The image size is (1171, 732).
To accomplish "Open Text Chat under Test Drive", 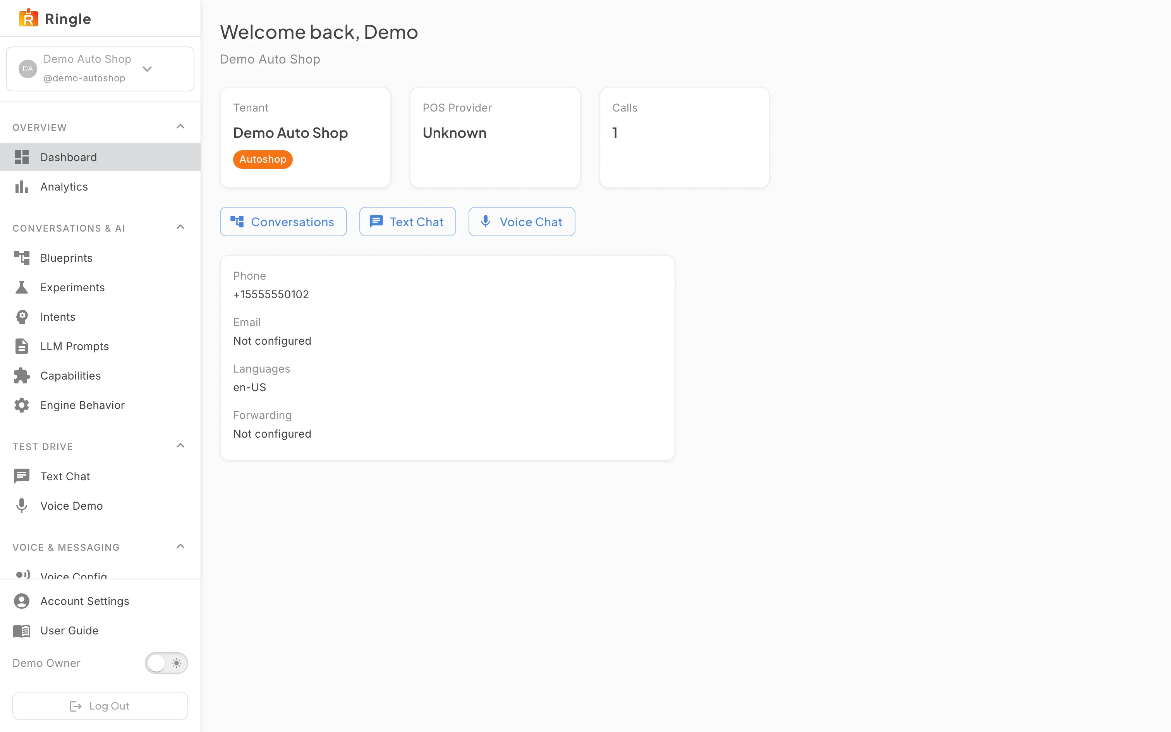I will pyautogui.click(x=100, y=476).
